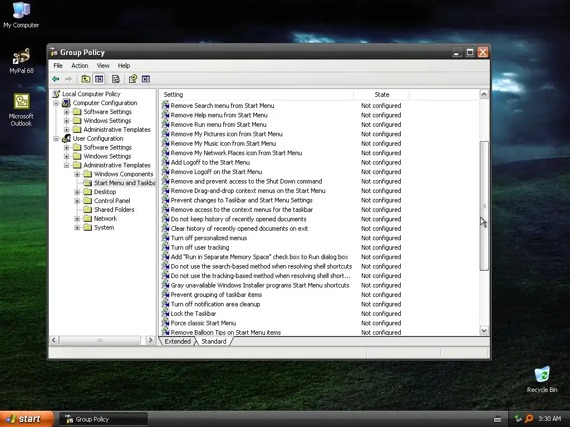The image size is (570, 427).
Task: Expand Software Settings under Computer Configuration
Action: [67, 112]
